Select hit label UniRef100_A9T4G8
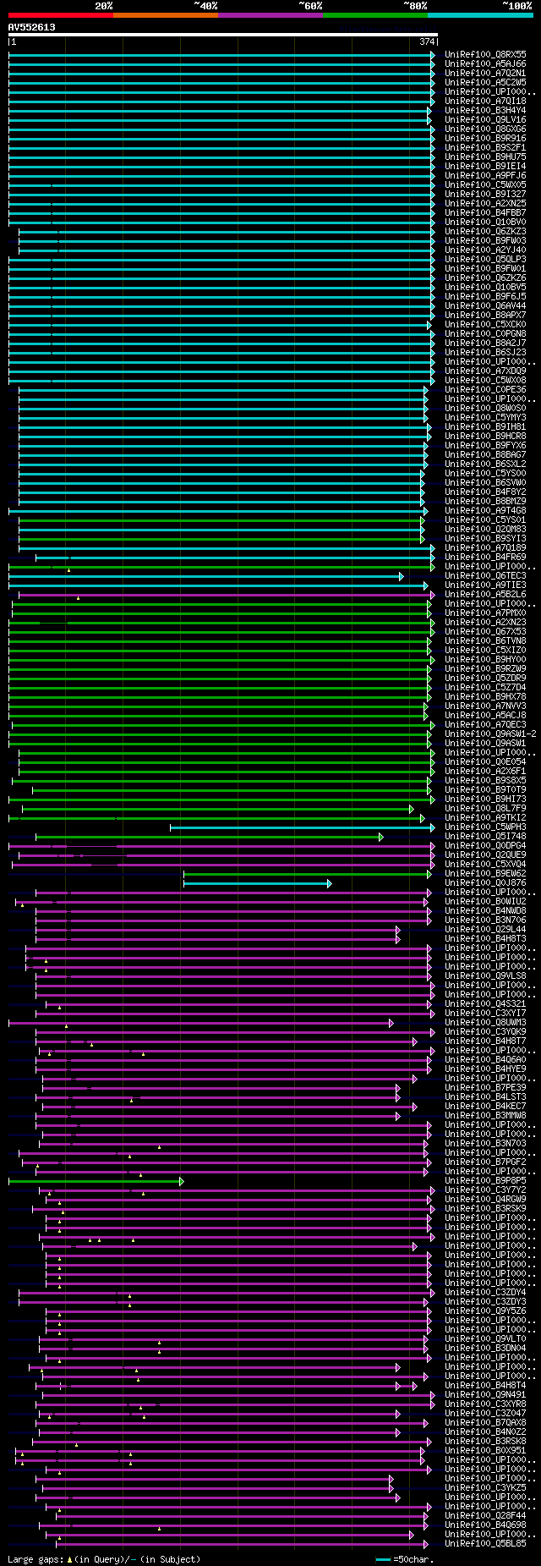 [x=485, y=511]
